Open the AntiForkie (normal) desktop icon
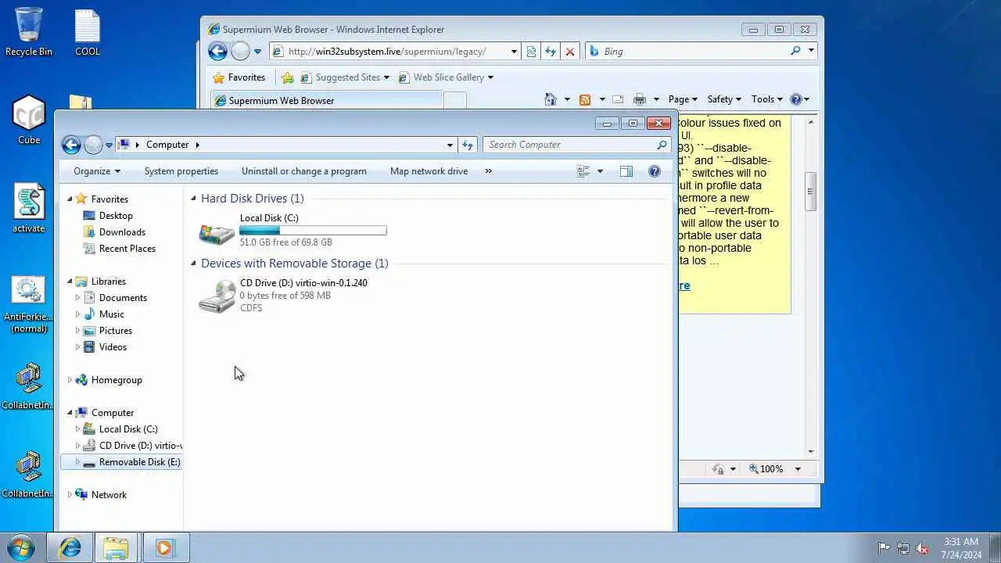The image size is (1001, 563). point(29,305)
